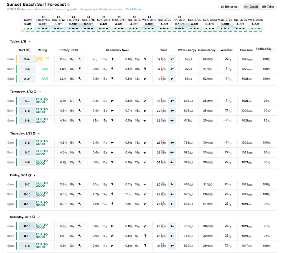Click the Consistency column header
This screenshot has width=286, height=253.
click(x=207, y=50)
